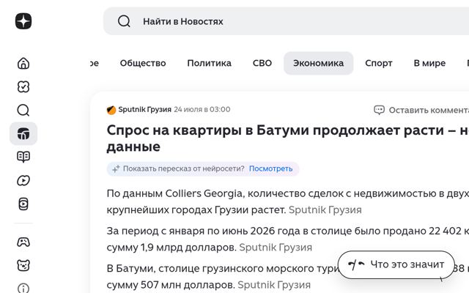
Task: Switch to the Политика tab
Action: [209, 63]
